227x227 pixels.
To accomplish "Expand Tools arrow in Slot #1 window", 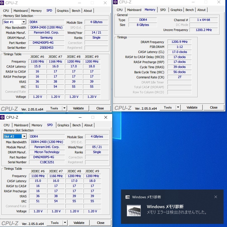I will point(64,108).
